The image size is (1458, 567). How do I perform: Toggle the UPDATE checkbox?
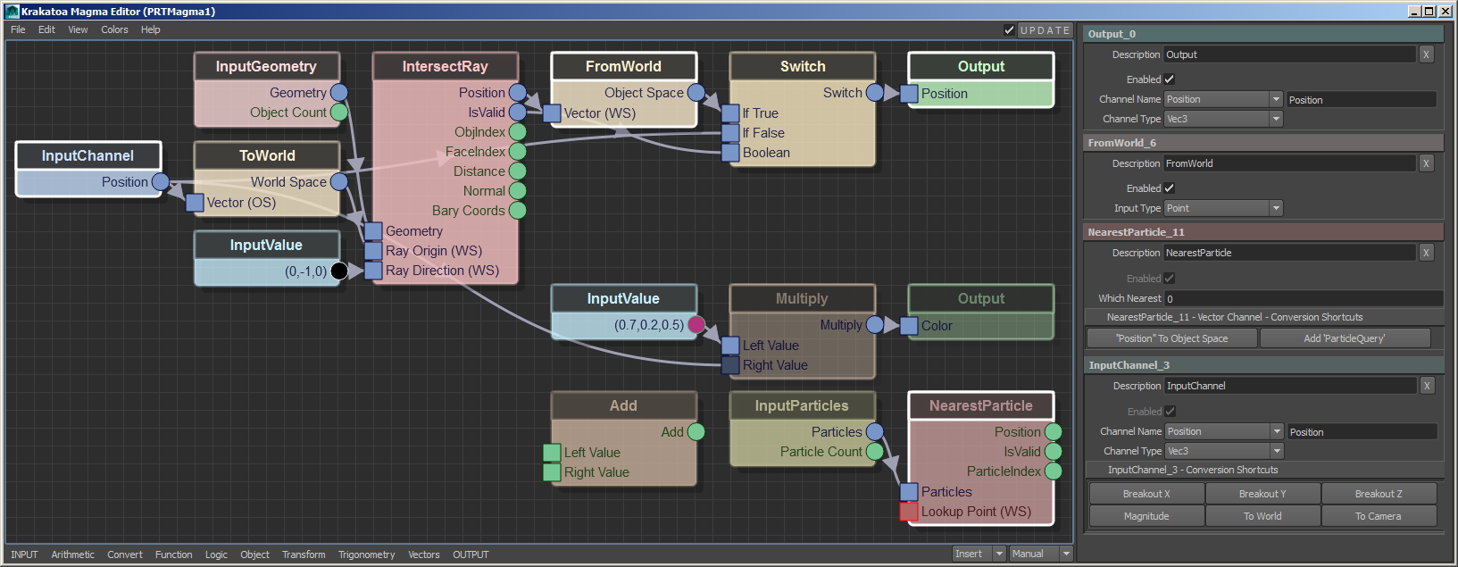coord(1010,30)
